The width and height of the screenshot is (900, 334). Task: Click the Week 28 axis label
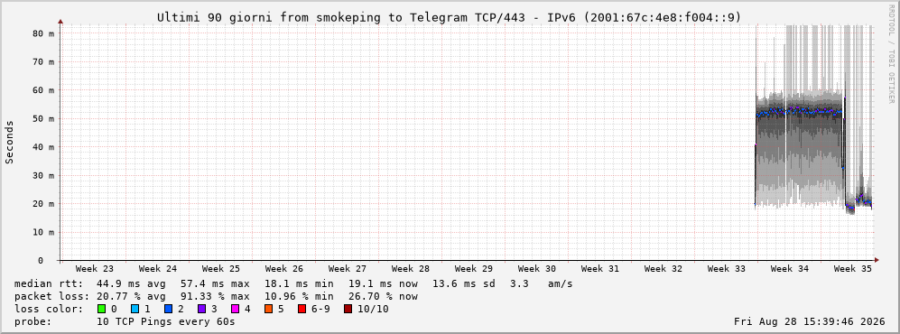click(411, 269)
